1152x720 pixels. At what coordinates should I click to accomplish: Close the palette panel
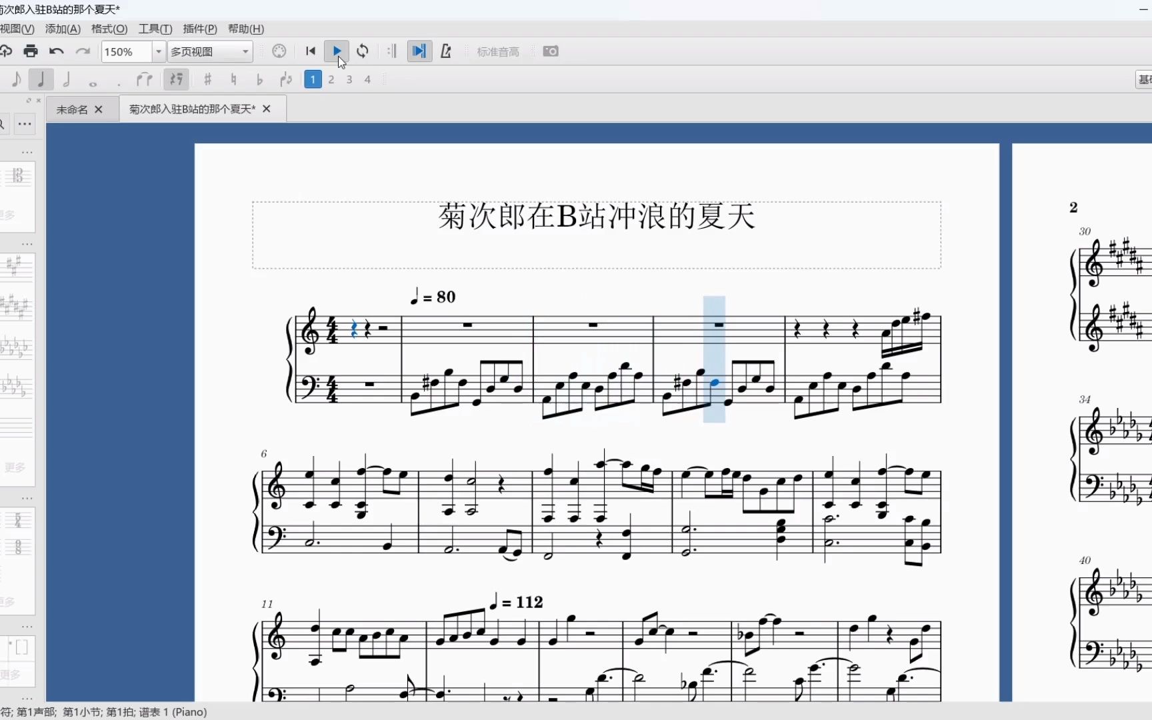coord(38,101)
